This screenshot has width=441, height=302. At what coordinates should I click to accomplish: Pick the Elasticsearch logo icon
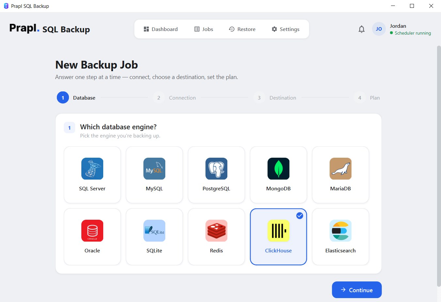(x=340, y=230)
